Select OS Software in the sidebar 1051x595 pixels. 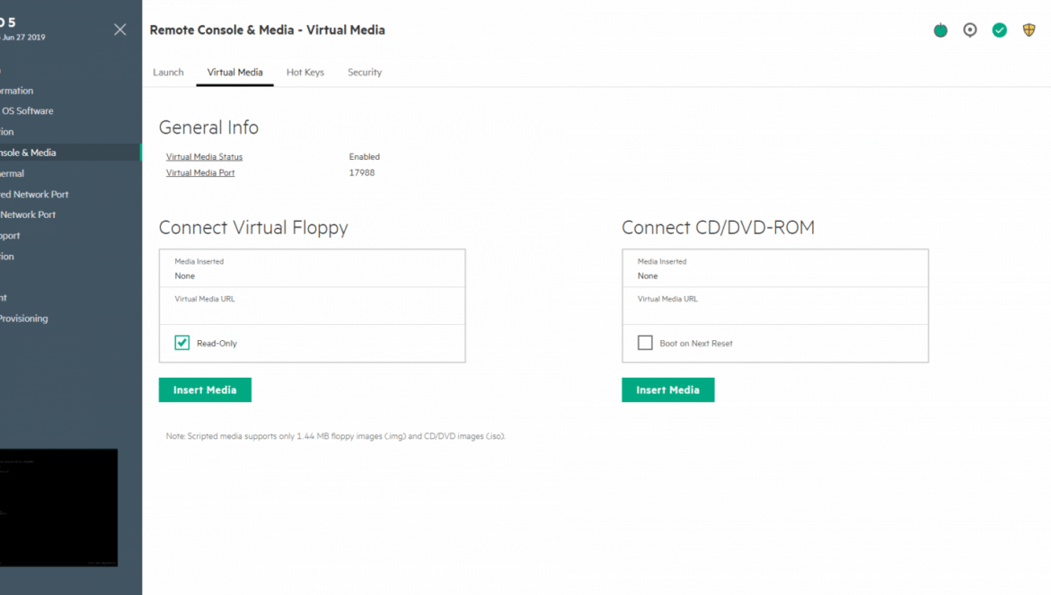(x=27, y=111)
